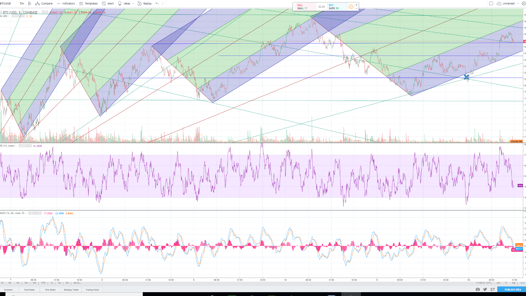The height and width of the screenshot is (296, 526).
Task: Open the Strategy Tester tab
Action: point(71,290)
